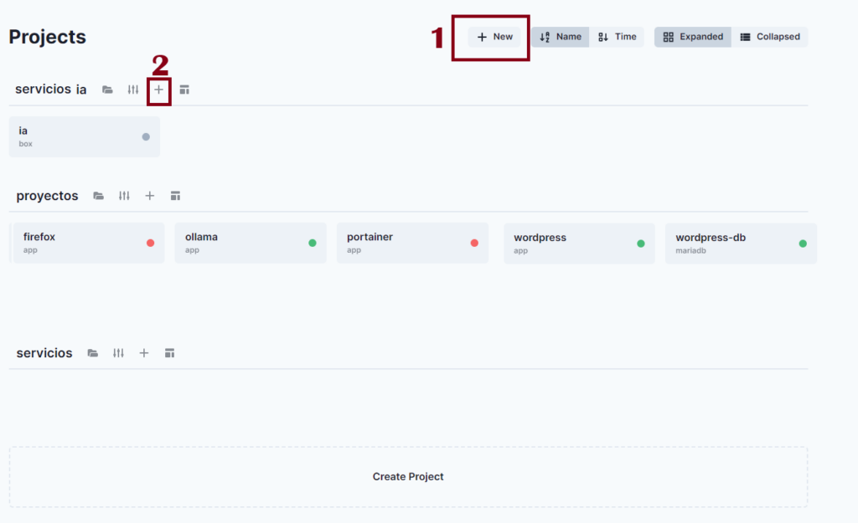858x523 pixels.
Task: Sort projects by Time
Action: [618, 37]
